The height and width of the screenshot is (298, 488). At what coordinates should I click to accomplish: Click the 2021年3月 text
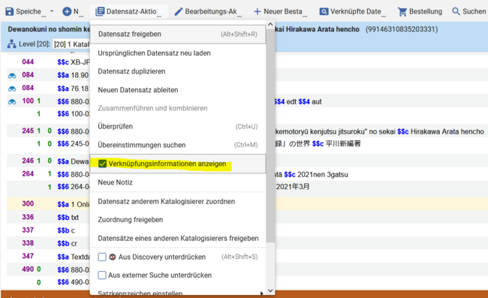coord(293,187)
